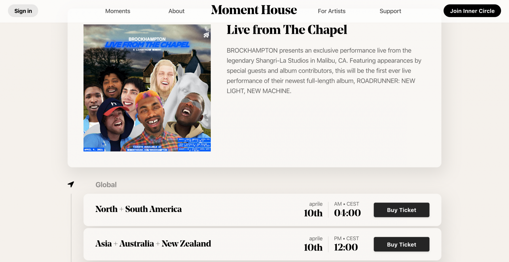Click the event description paragraph
This screenshot has height=262, width=509.
(323, 71)
